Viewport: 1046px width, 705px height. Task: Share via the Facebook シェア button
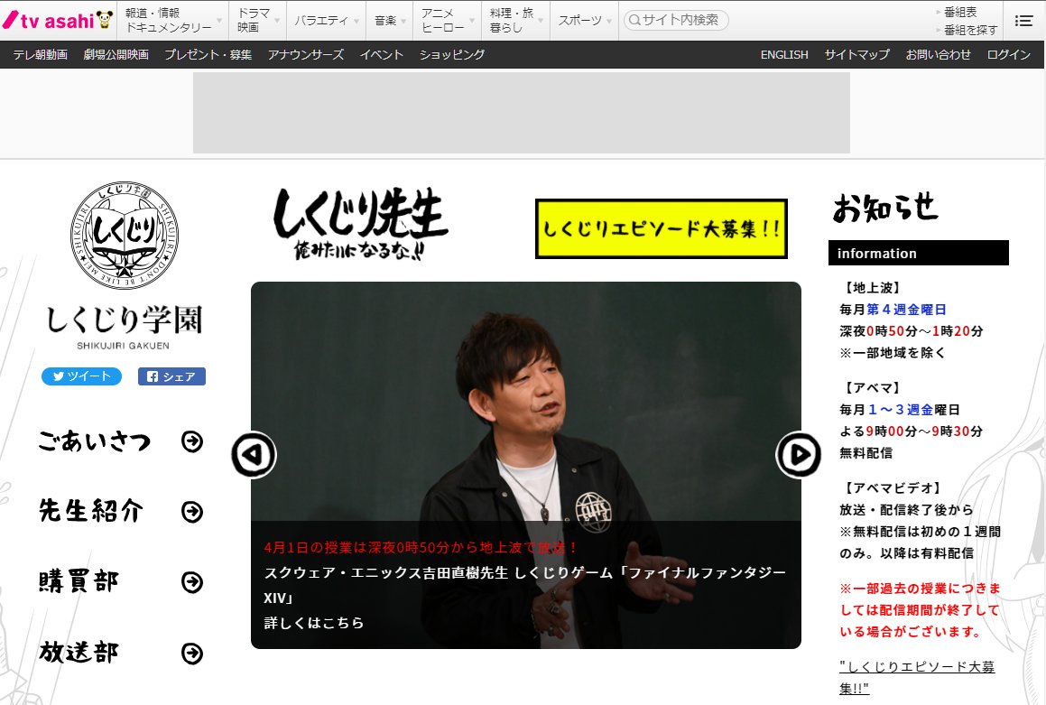(x=171, y=376)
